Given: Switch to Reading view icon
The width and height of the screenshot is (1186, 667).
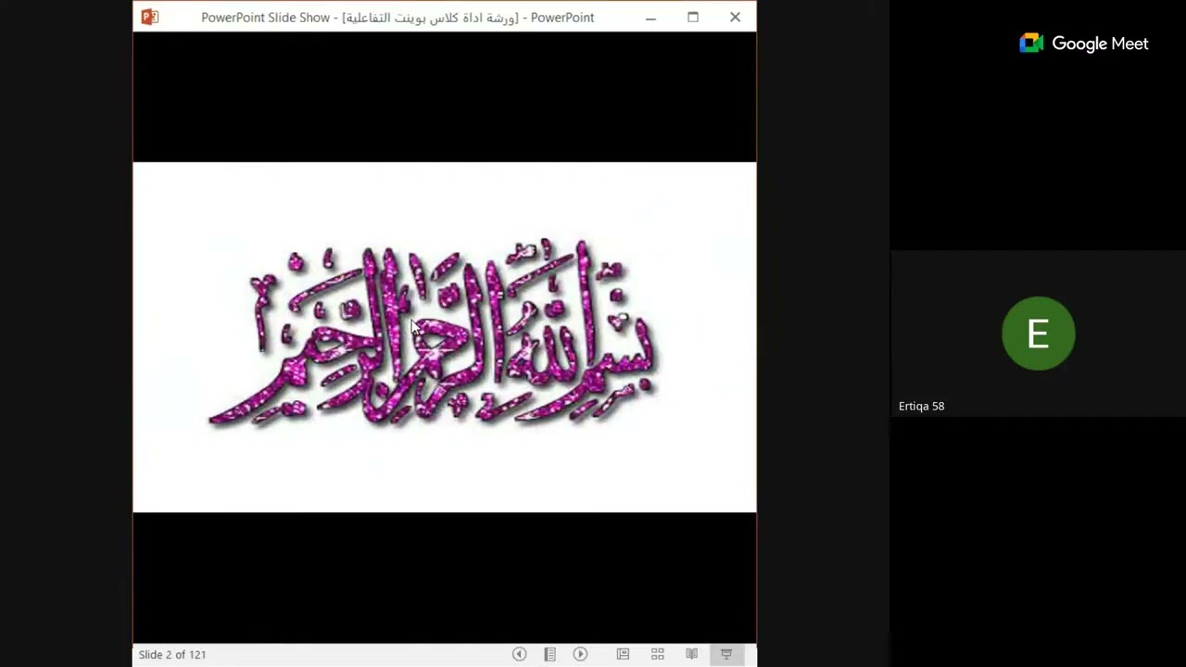Looking at the screenshot, I should click(x=691, y=654).
